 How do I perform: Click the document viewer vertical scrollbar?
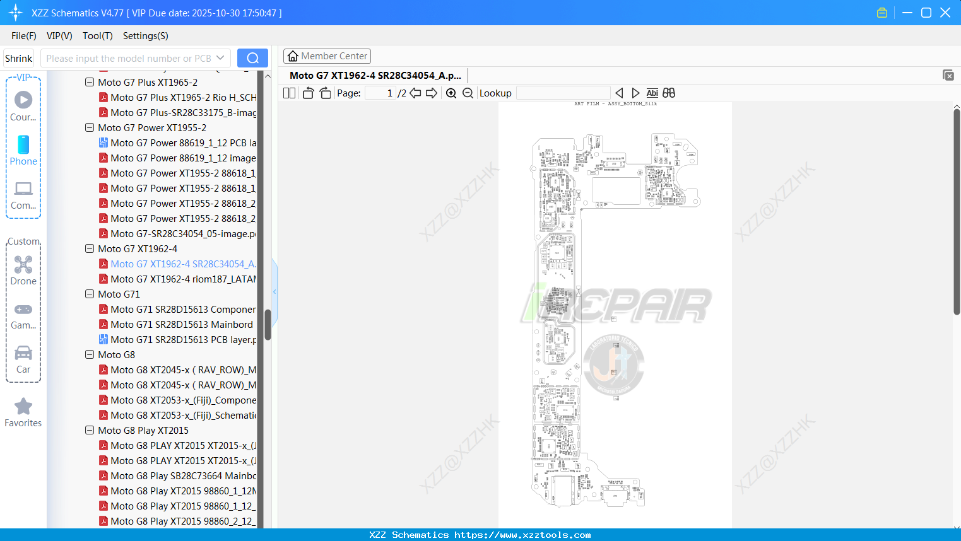pyautogui.click(x=957, y=212)
